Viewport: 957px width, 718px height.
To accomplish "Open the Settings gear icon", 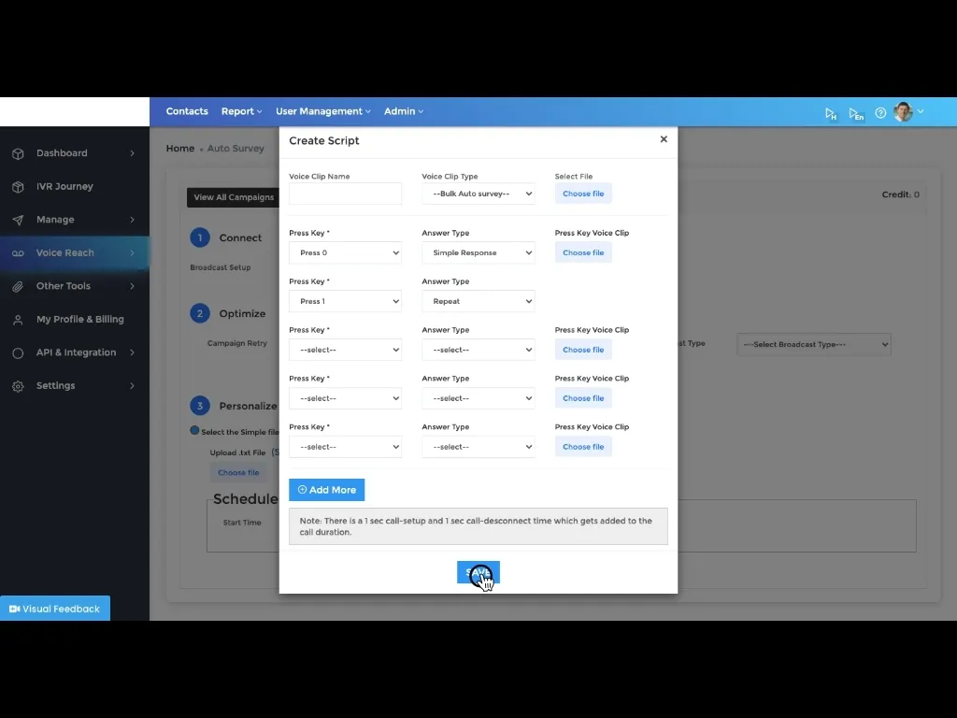I will [18, 386].
